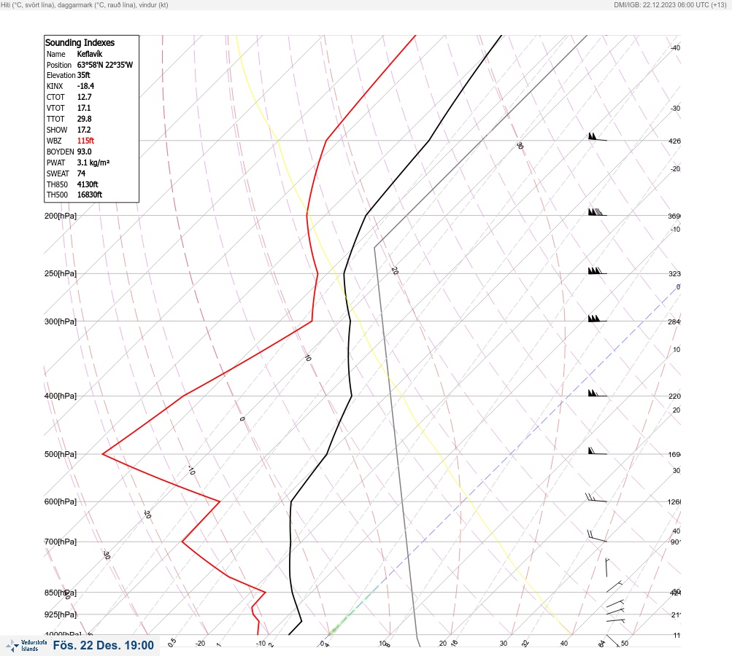Click the -40 label at top right

pyautogui.click(x=675, y=48)
